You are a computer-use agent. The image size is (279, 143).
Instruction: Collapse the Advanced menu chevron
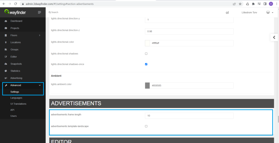40,85
